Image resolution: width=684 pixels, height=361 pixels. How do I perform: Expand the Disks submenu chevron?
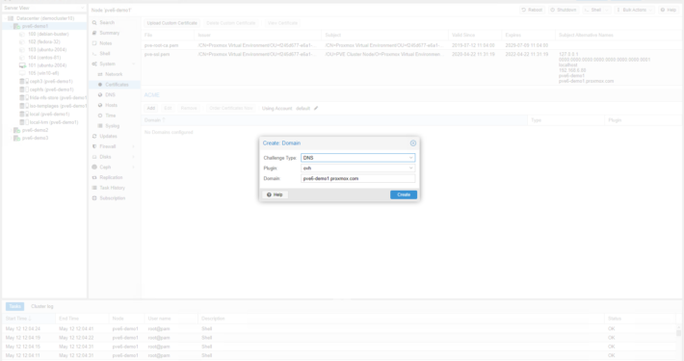[x=134, y=157]
